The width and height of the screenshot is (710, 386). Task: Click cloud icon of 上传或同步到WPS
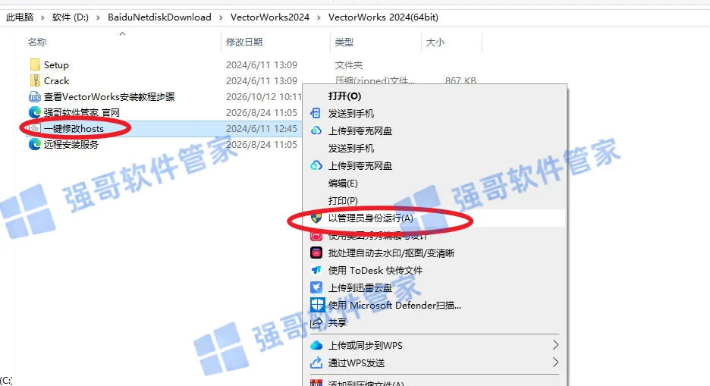(x=316, y=345)
